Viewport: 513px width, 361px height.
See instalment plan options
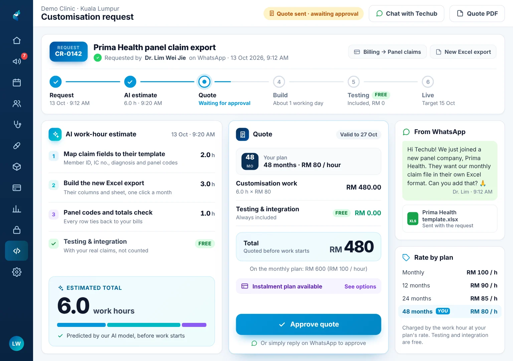(360, 286)
